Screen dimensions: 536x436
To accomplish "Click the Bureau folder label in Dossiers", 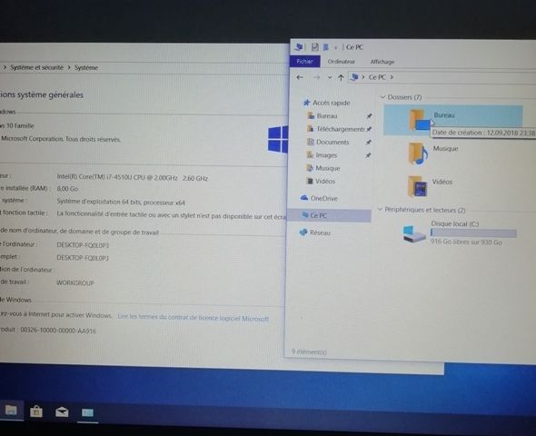I will (444, 115).
